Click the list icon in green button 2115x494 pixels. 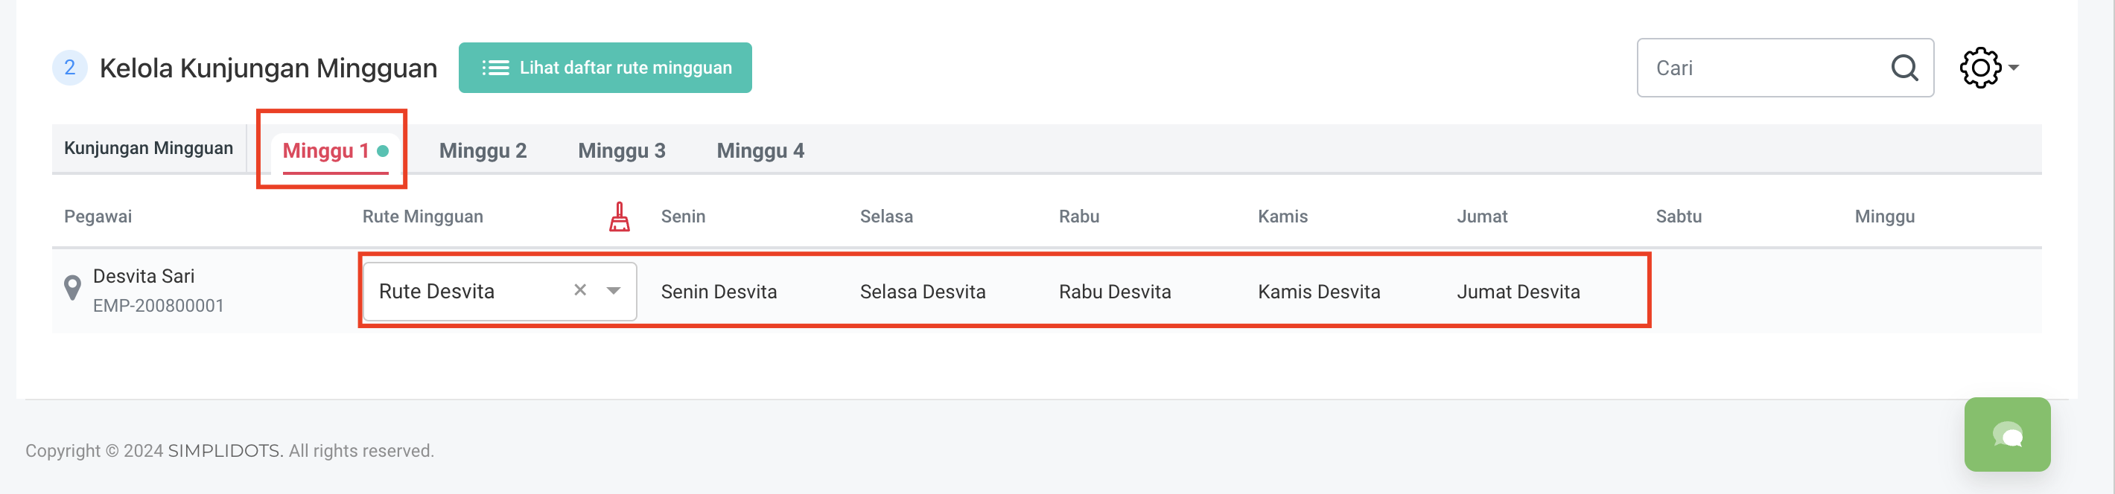[495, 68]
